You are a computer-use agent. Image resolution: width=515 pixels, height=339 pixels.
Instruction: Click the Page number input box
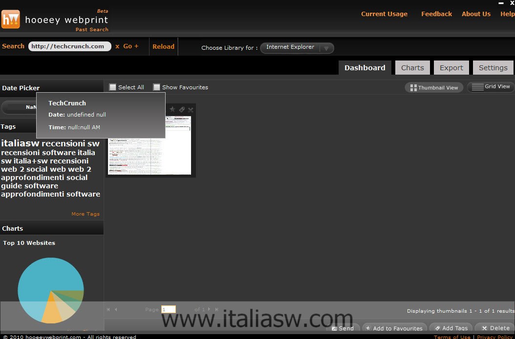click(169, 310)
